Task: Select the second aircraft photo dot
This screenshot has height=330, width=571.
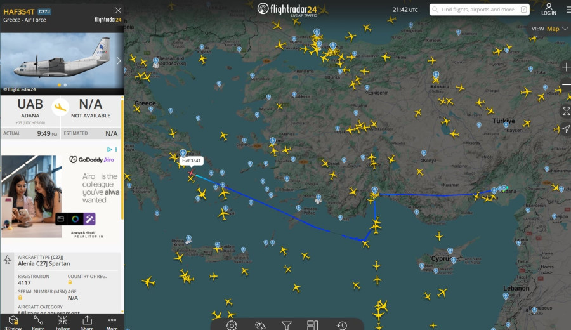Action: click(x=65, y=84)
